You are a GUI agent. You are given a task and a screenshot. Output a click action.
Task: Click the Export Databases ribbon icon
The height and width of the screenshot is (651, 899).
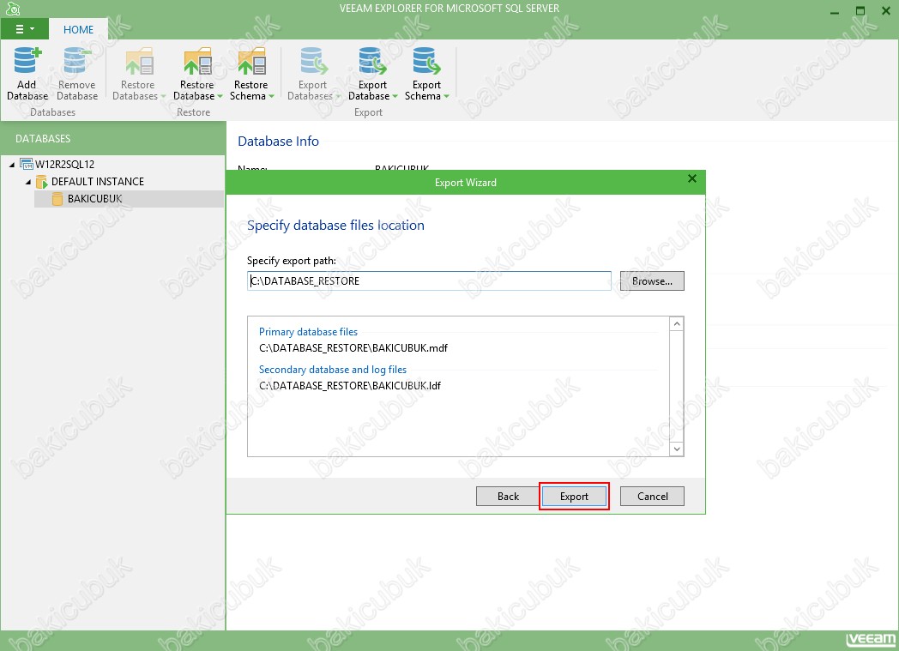(x=313, y=61)
